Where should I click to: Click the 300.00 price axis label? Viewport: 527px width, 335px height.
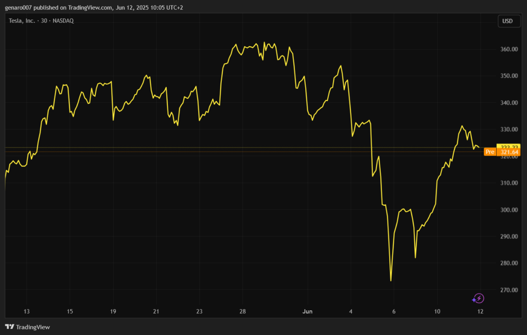pos(509,210)
